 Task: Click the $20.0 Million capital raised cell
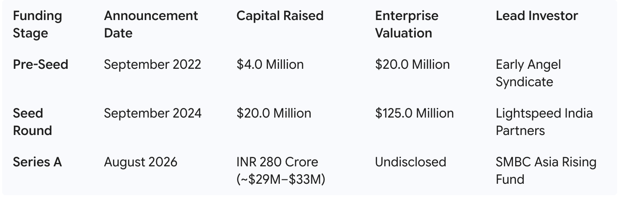click(x=274, y=113)
